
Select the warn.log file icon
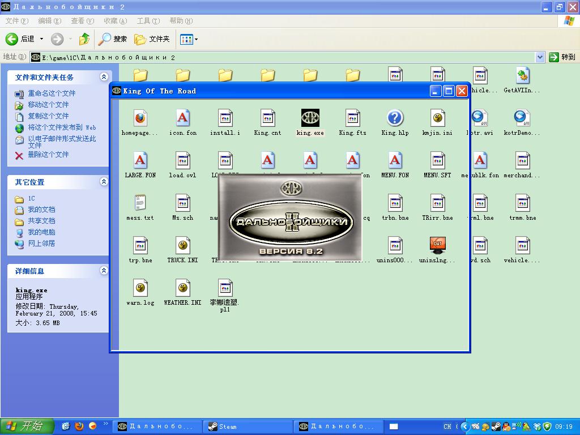pos(140,288)
